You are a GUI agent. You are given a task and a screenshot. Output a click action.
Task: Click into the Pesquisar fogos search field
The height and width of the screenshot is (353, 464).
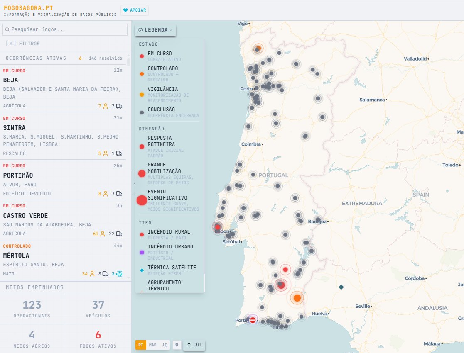pyautogui.click(x=65, y=29)
